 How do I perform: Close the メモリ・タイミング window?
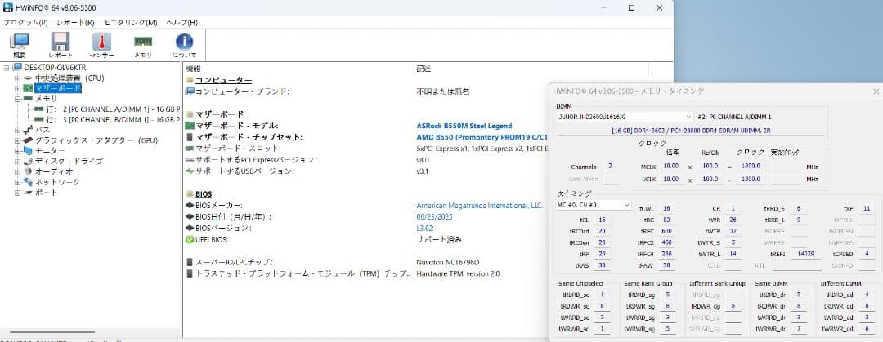(876, 91)
